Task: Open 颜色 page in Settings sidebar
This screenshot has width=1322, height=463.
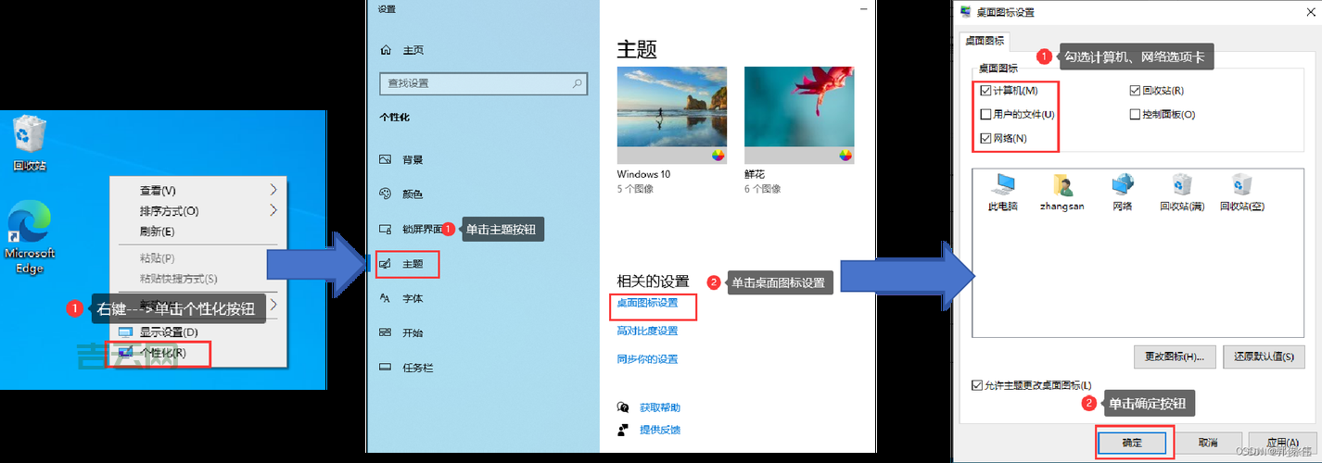Action: (x=401, y=194)
